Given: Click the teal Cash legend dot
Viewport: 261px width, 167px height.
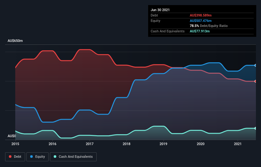Looking at the screenshot, I should coord(55,157).
